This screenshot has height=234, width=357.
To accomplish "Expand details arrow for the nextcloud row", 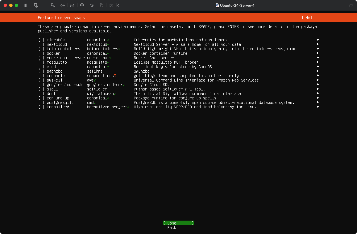I will [x=318, y=44].
